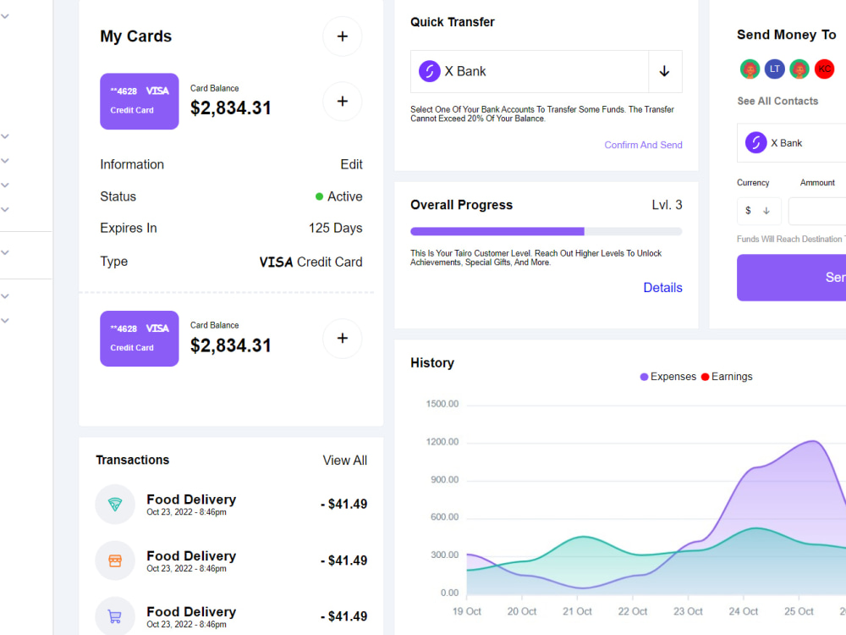Add a new card with the plus button
The image size is (846, 635).
coord(342,36)
